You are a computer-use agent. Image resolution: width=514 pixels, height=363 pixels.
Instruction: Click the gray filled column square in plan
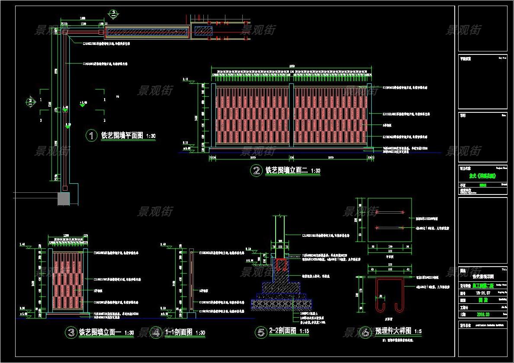point(63,198)
